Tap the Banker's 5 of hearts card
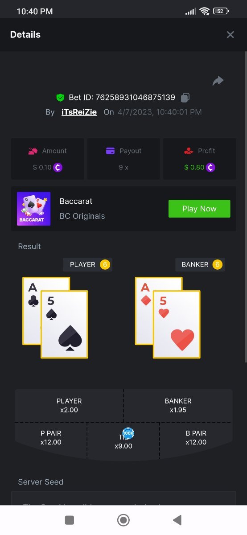 point(177,324)
